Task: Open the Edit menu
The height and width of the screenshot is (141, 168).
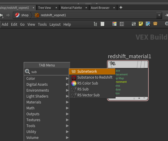Action: (14, 24)
